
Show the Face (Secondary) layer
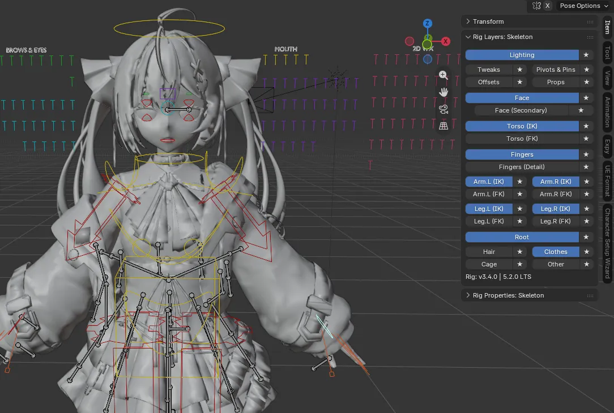521,110
